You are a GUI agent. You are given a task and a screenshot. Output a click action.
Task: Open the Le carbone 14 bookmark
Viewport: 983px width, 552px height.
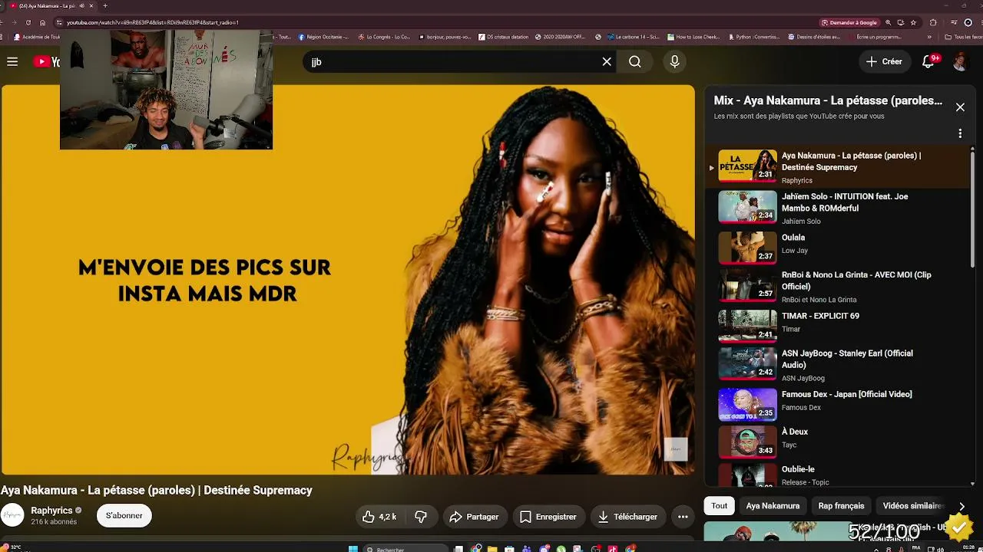tap(633, 37)
